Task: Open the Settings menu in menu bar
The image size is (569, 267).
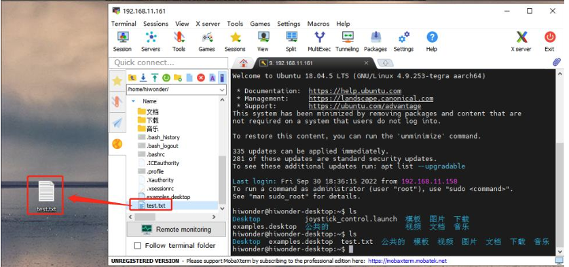Action: [x=289, y=24]
